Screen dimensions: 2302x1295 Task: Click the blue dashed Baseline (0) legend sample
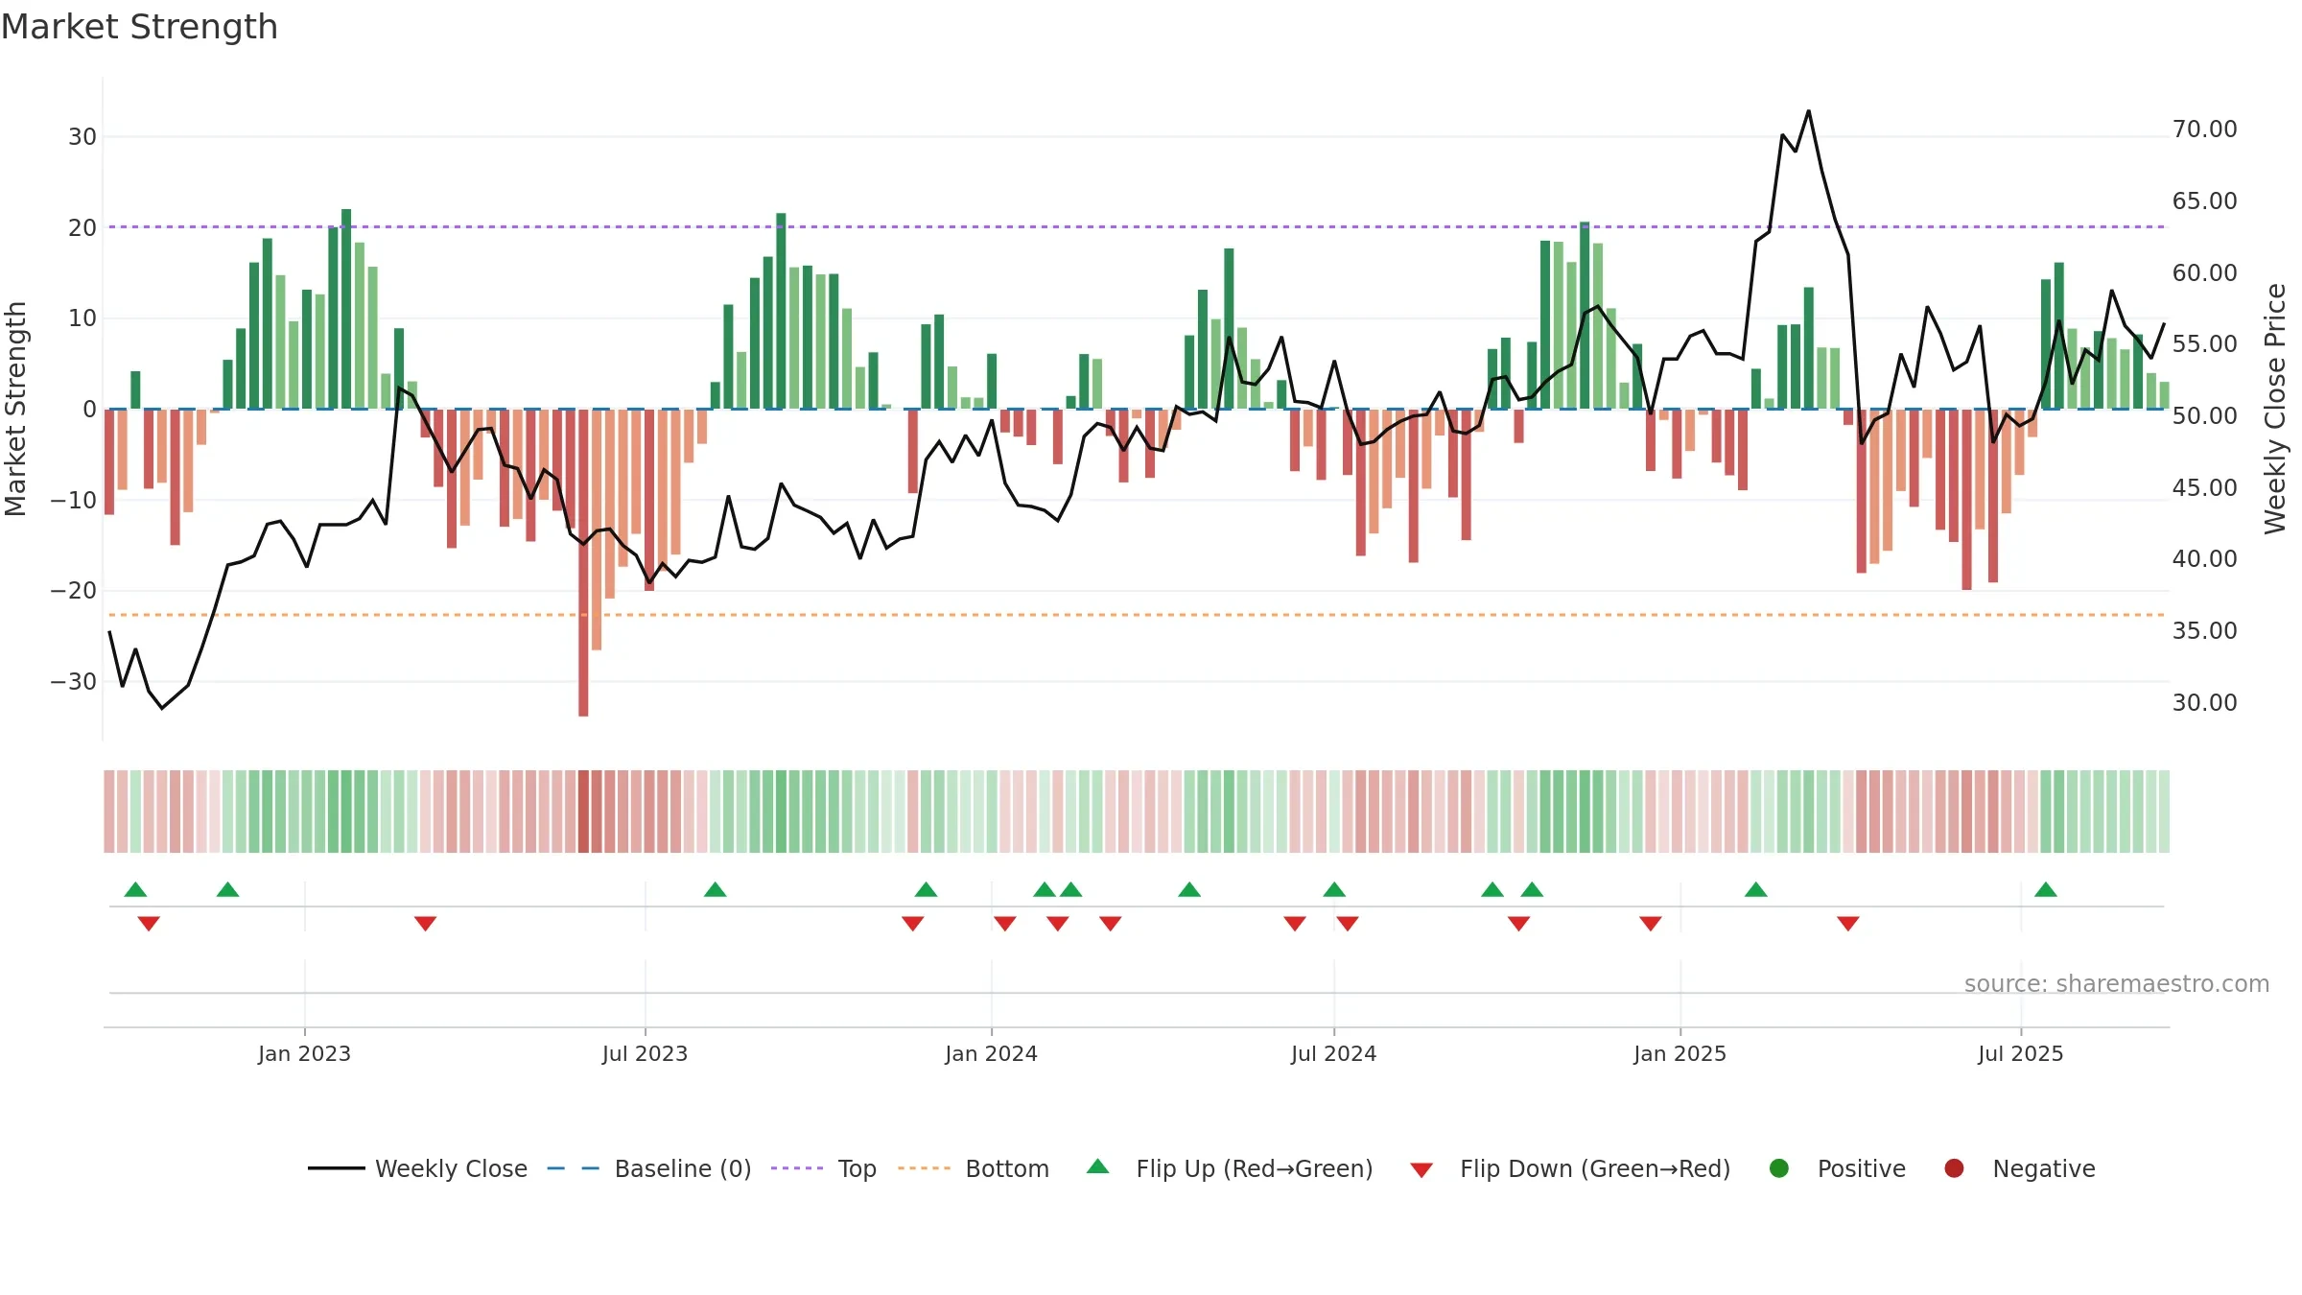pyautogui.click(x=573, y=1168)
